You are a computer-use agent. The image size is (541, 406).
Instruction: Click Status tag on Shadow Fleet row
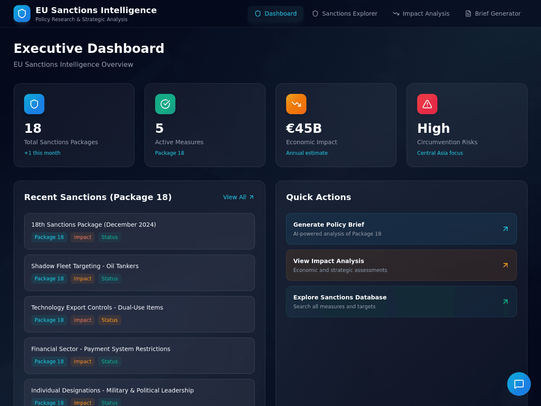pyautogui.click(x=109, y=279)
